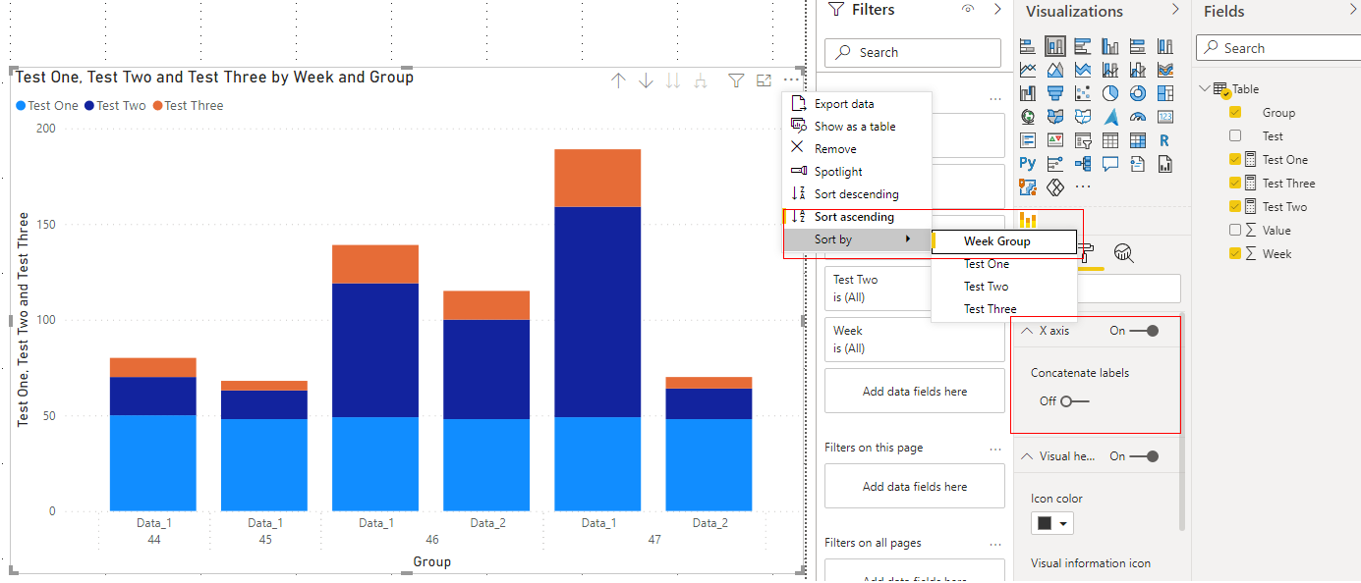Choose the pie chart visual
The image size is (1361, 583).
point(1110,93)
